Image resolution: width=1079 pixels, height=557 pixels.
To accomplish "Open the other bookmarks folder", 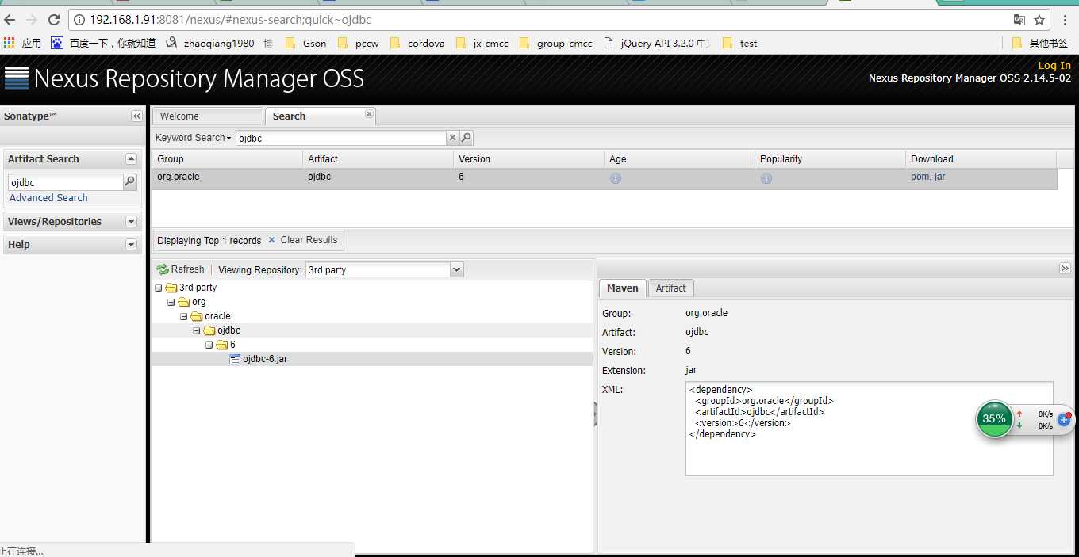I will 1041,43.
